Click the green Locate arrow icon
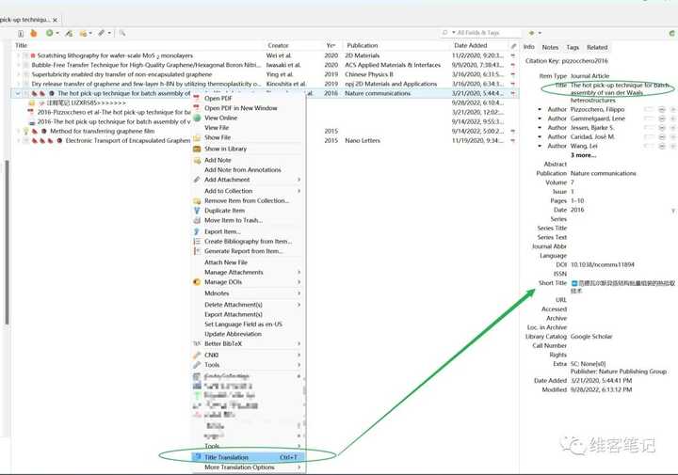Viewport: 678px width, 475px height. click(x=532, y=33)
